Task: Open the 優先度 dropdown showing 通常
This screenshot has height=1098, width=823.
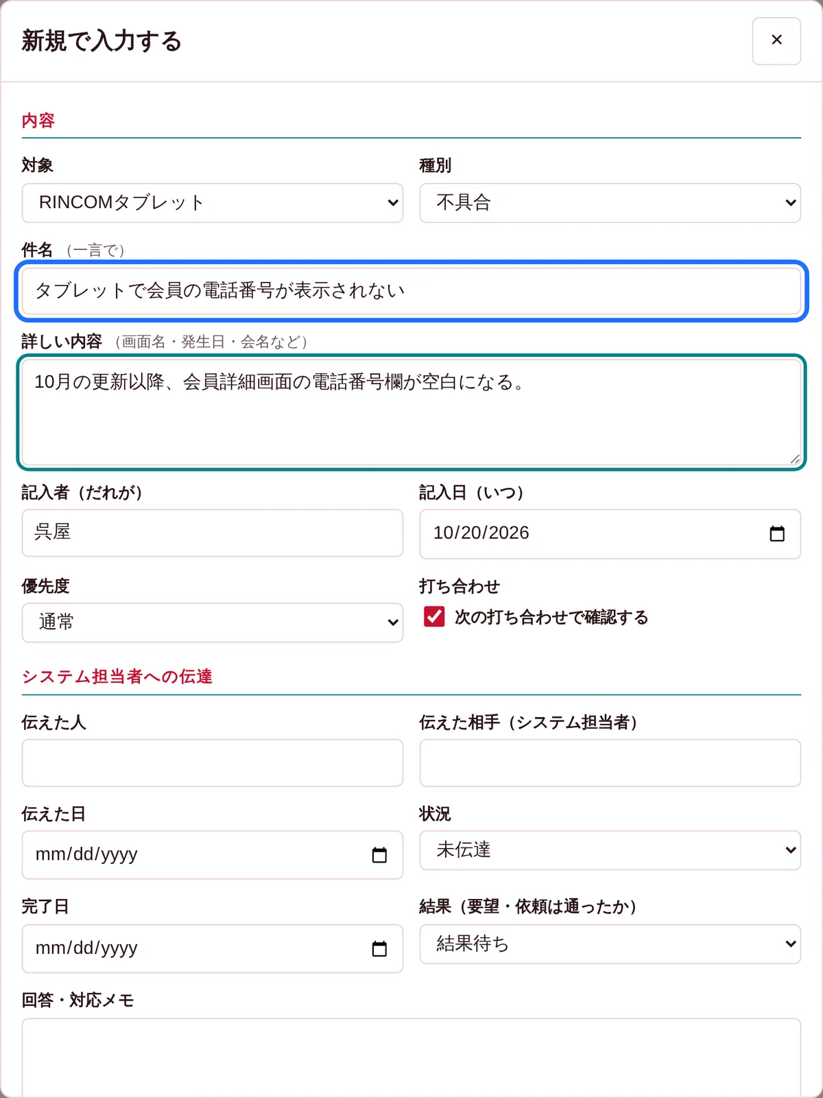Action: pyautogui.click(x=213, y=622)
